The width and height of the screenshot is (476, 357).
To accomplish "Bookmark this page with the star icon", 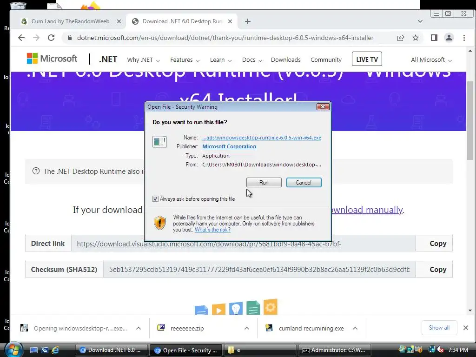I will (x=416, y=38).
